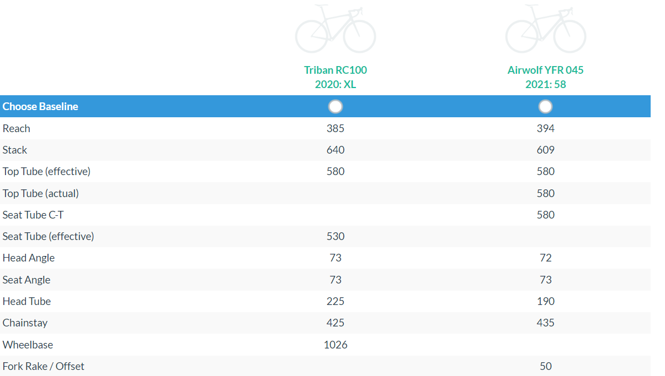Click the Seat Angle row label
This screenshot has height=376, width=665.
pos(26,280)
